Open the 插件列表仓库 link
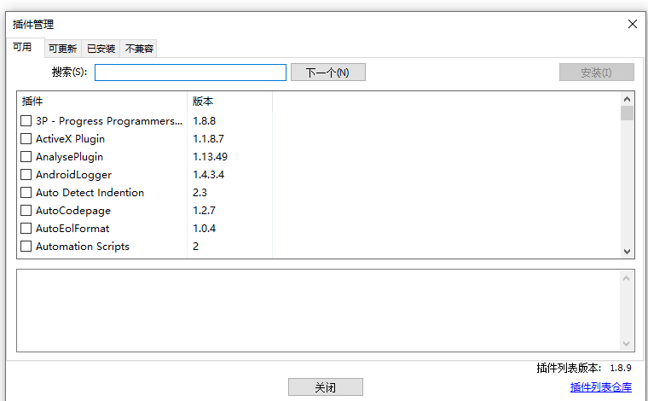 tap(601, 387)
